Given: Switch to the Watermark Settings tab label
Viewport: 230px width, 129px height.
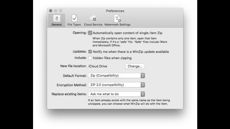Looking at the screenshot, I should pyautogui.click(x=117, y=24).
